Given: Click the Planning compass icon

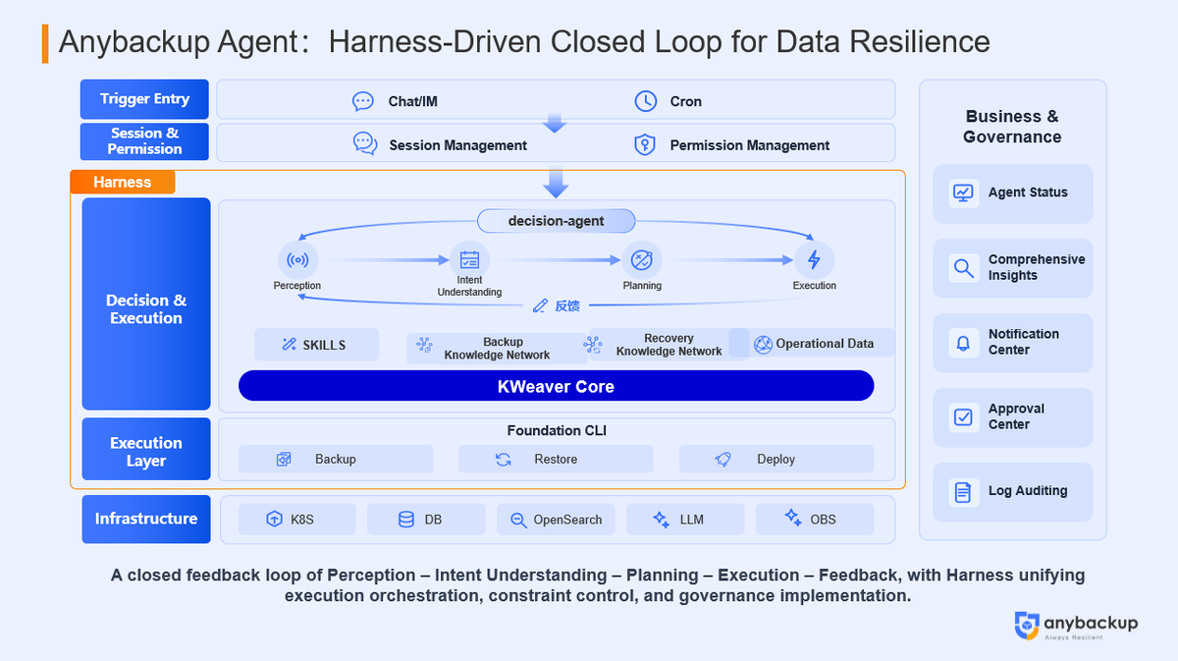Looking at the screenshot, I should [x=643, y=260].
